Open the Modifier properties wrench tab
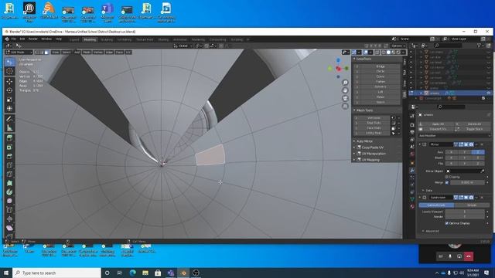The image size is (495, 278). tap(412, 171)
